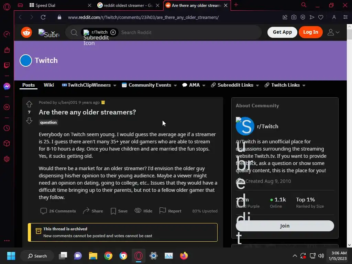Click the Reddit home logo
352x264 pixels.
26,32
